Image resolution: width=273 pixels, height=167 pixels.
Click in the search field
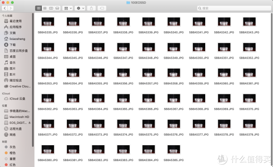(234, 8)
